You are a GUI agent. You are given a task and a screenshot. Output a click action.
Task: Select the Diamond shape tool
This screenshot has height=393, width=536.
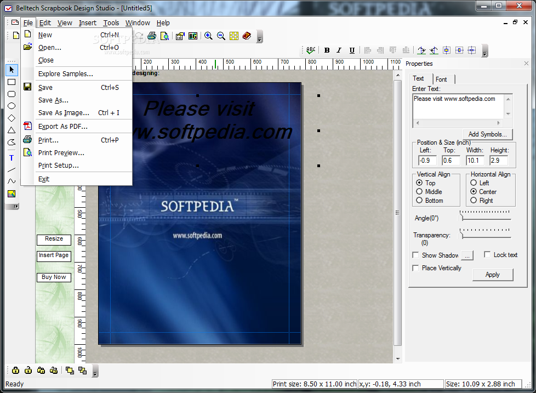coord(12,118)
